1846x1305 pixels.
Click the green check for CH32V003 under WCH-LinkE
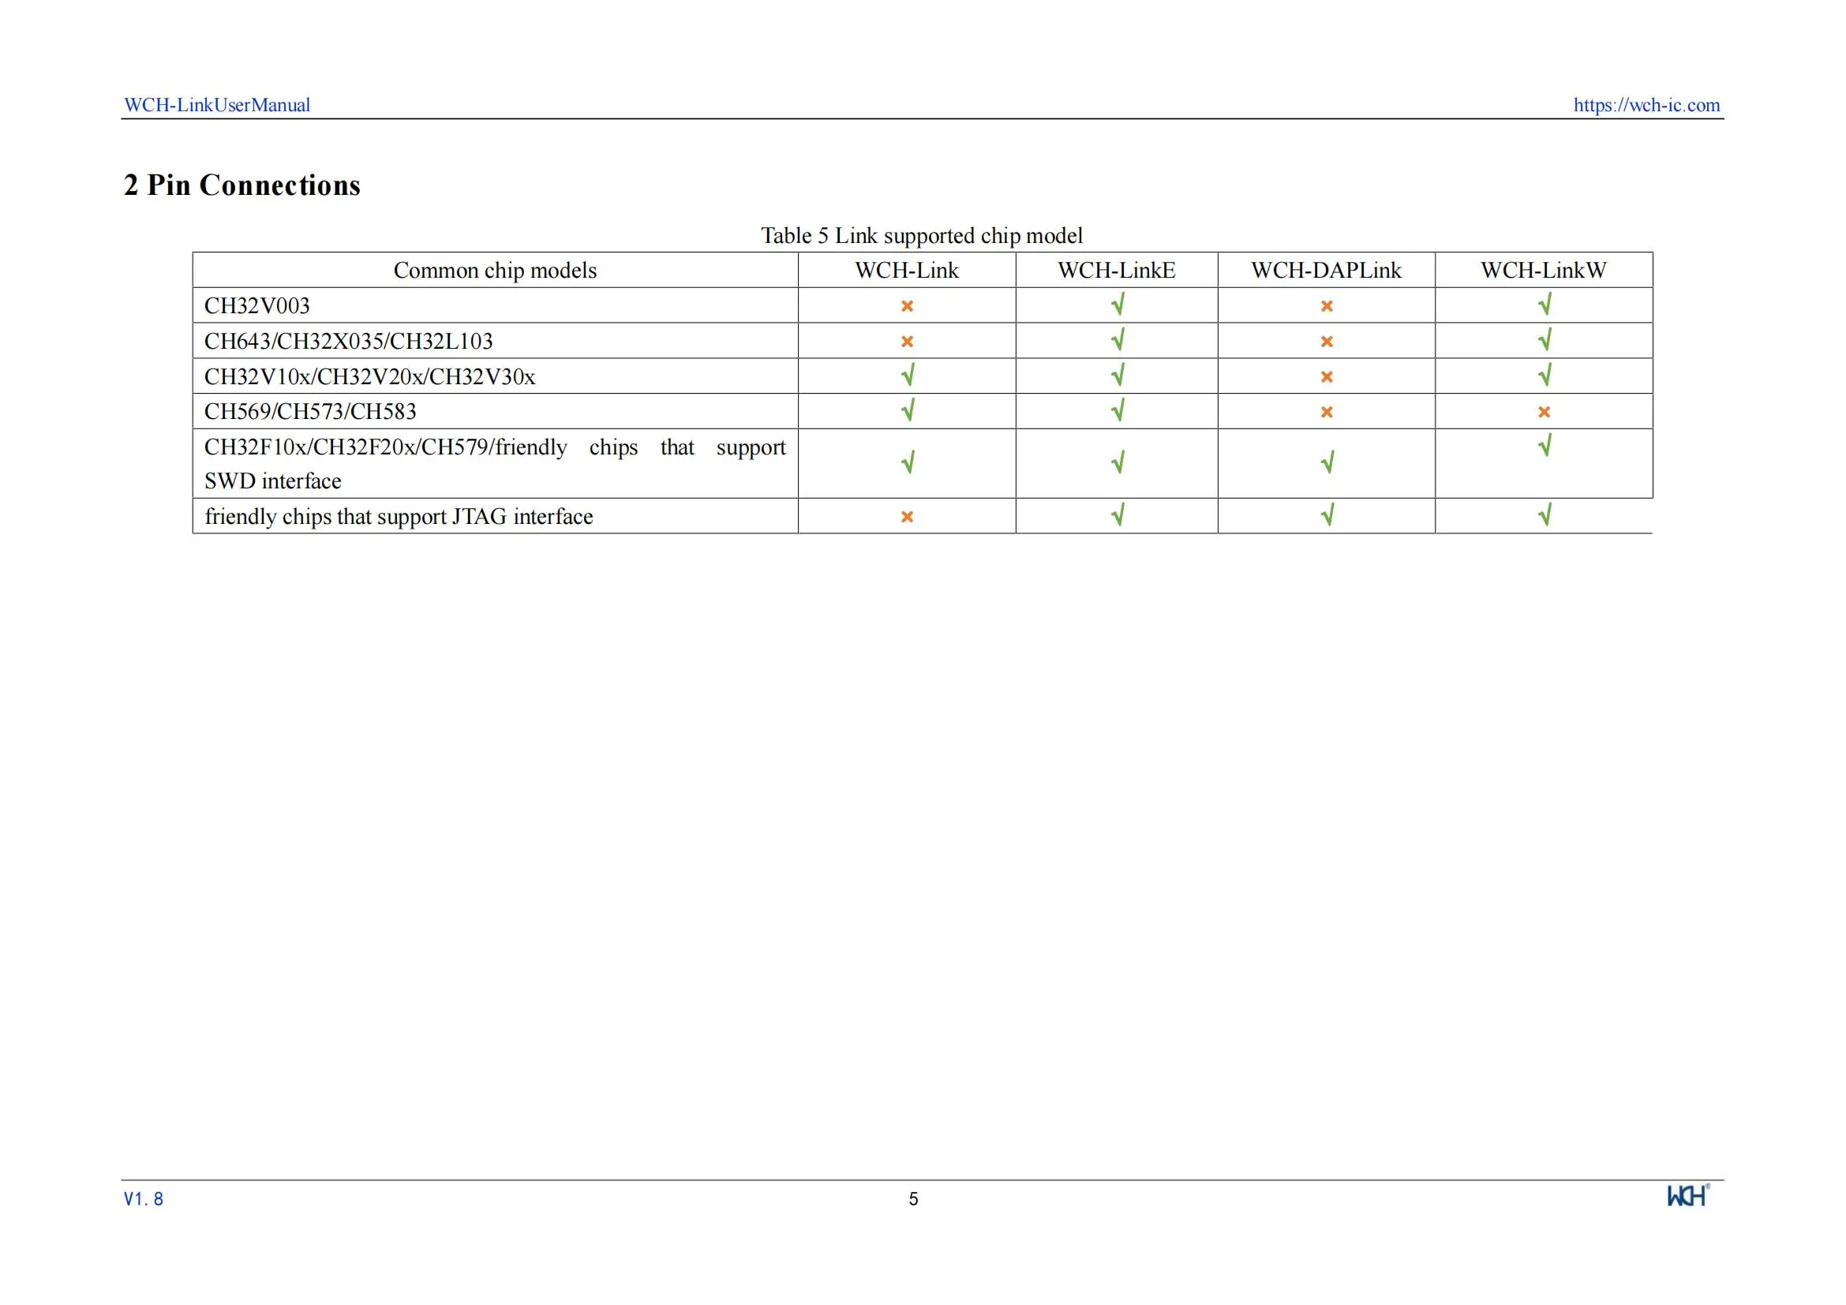[x=1118, y=305]
